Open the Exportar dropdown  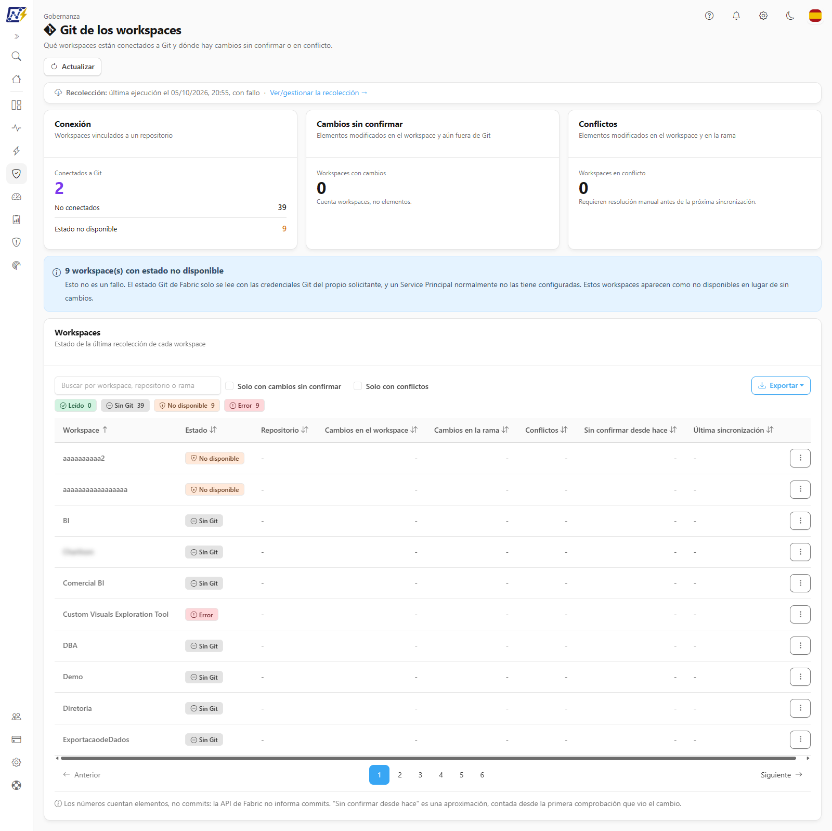(x=781, y=386)
